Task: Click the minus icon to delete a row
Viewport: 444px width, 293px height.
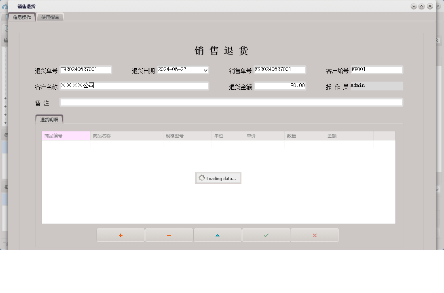Action: [x=169, y=235]
